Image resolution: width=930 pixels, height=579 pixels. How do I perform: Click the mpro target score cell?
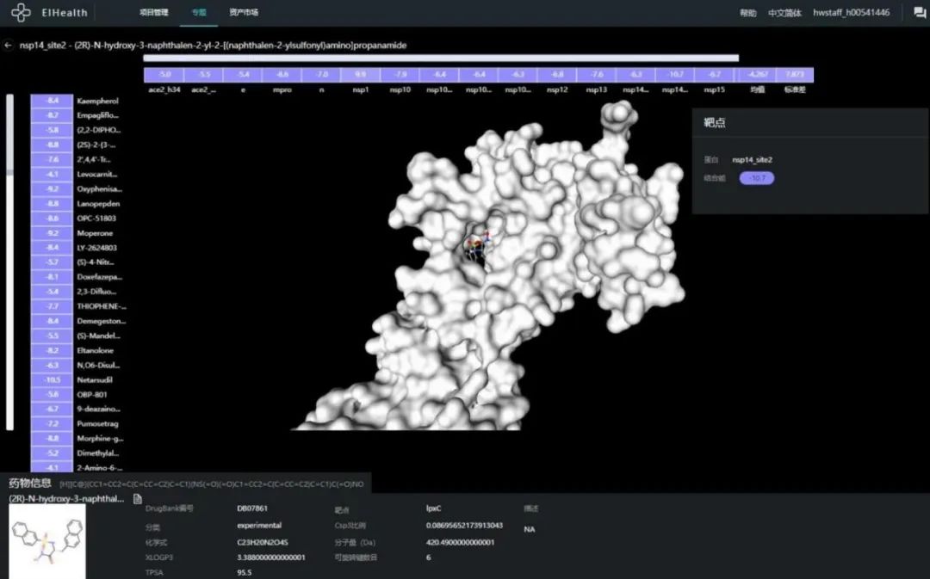click(x=282, y=75)
